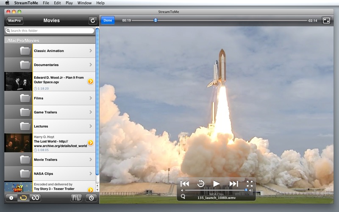Open the Play menu
This screenshot has width=339, height=212.
click(69, 3)
